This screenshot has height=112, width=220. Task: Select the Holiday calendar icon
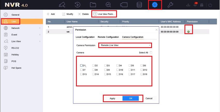pos(6,55)
